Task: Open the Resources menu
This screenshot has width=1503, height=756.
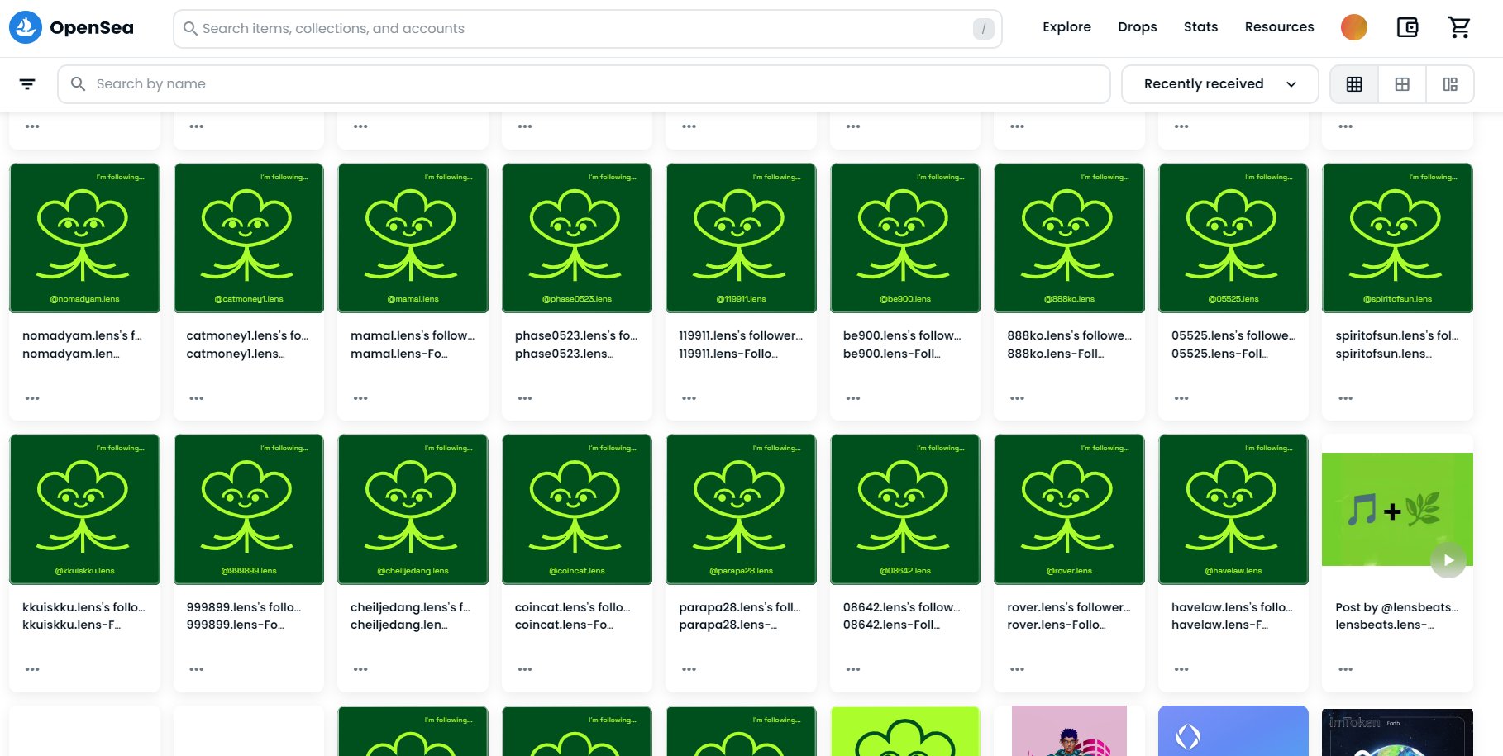Action: (x=1279, y=27)
